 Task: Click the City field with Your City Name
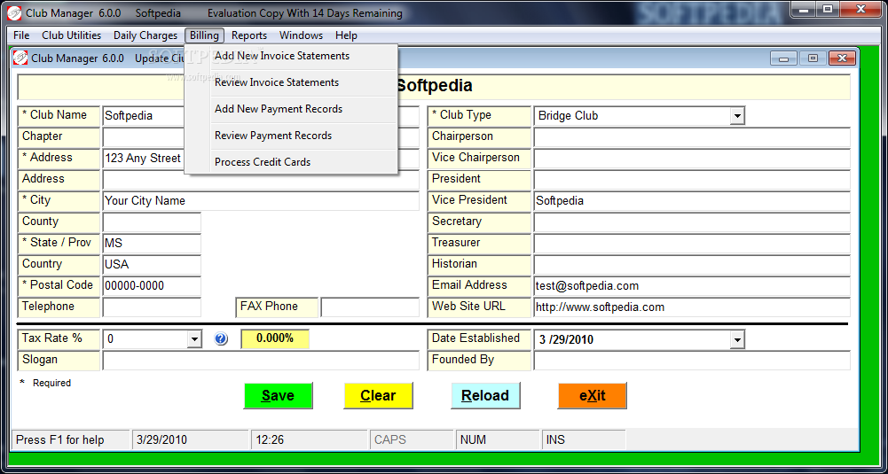(261, 201)
